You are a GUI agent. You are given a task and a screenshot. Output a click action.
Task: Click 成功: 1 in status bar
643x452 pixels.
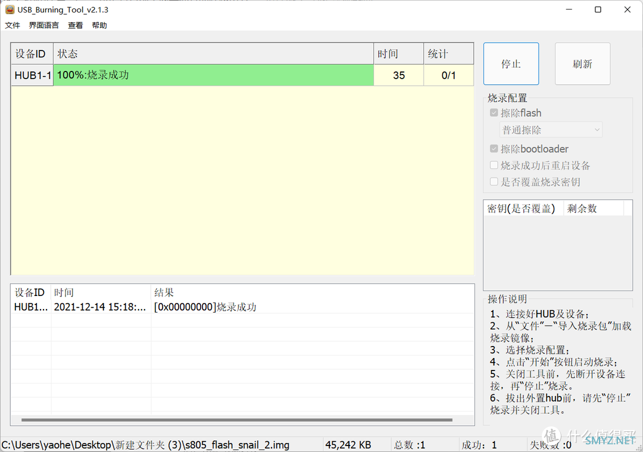coord(479,445)
